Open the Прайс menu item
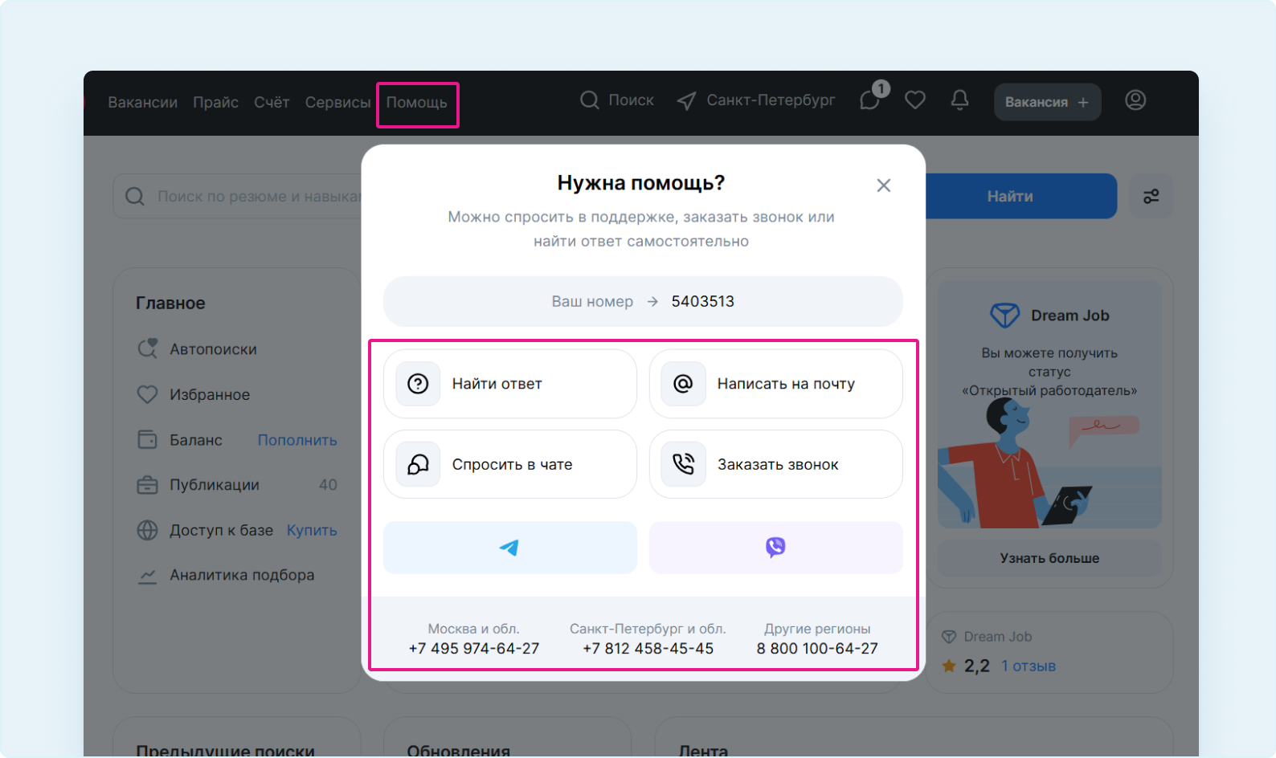Screen dimensions: 1276x758 coord(215,102)
